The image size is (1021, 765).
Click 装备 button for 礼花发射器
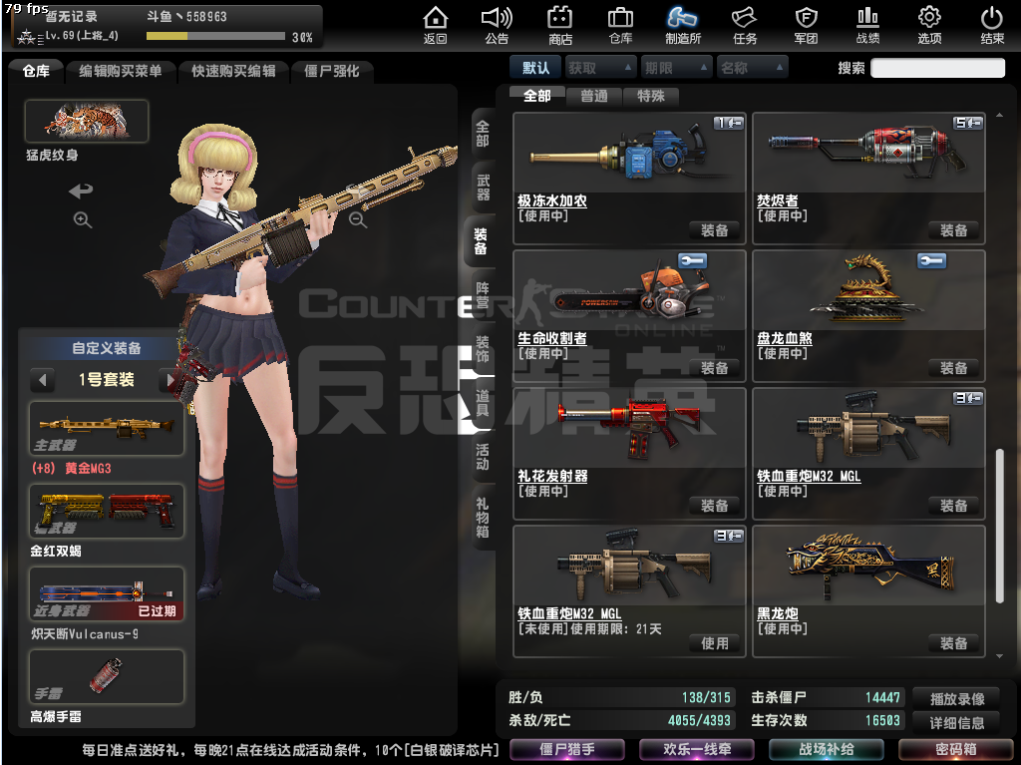tap(714, 506)
